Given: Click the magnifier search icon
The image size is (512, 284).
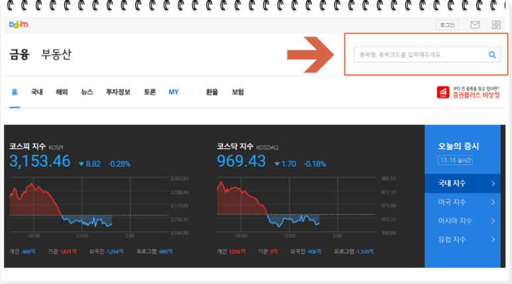Looking at the screenshot, I should (x=492, y=55).
